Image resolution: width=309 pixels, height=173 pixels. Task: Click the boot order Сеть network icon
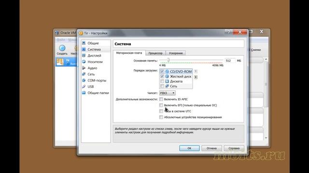click(x=167, y=86)
